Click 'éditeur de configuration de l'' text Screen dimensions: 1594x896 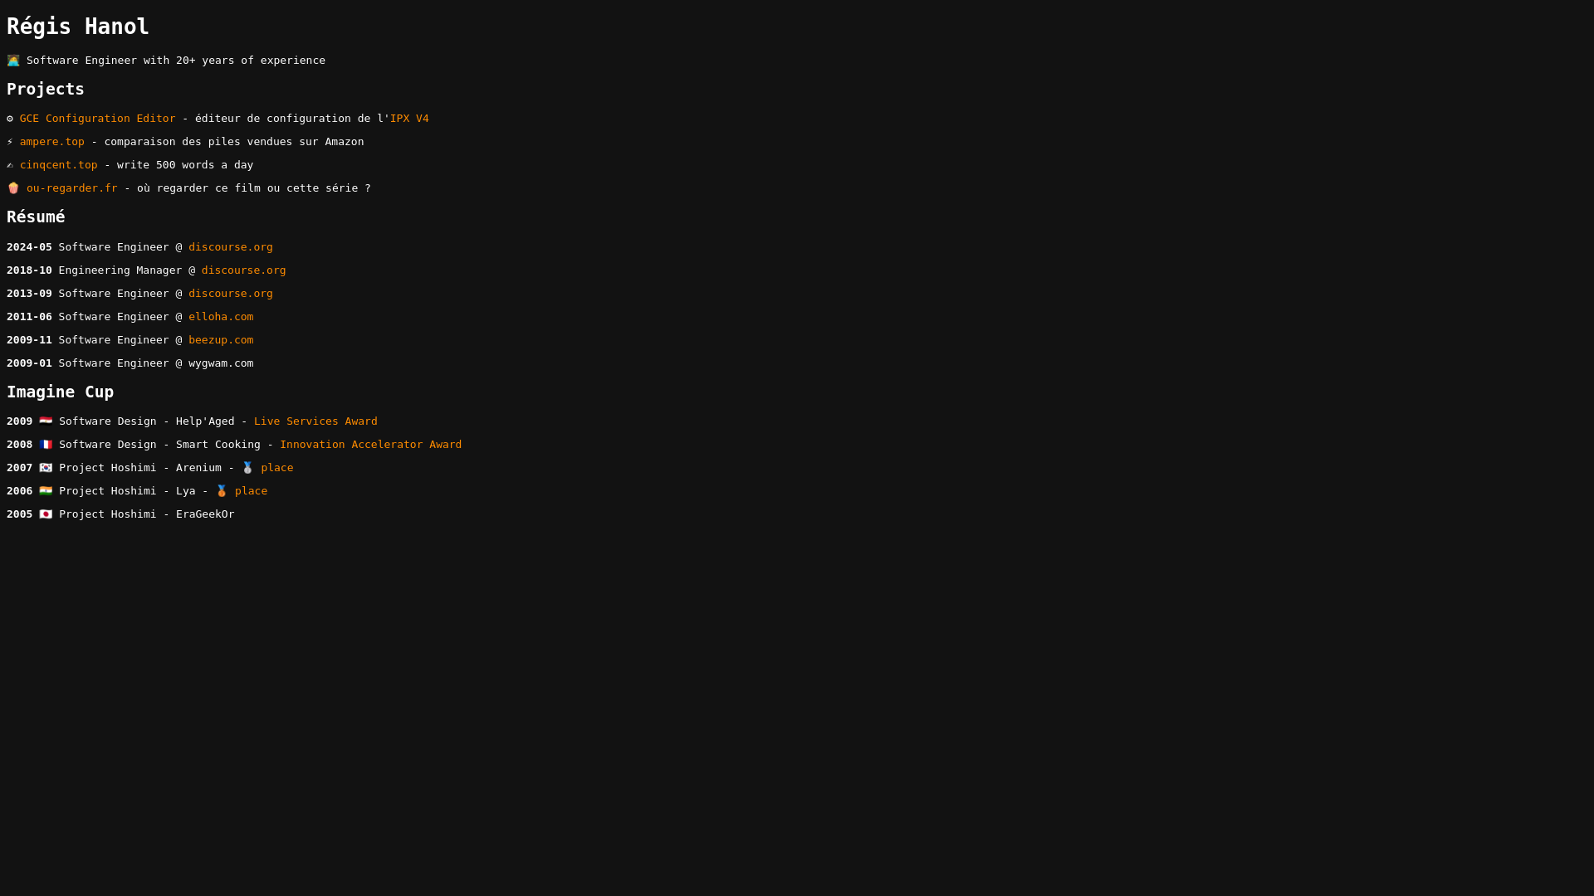point(292,119)
